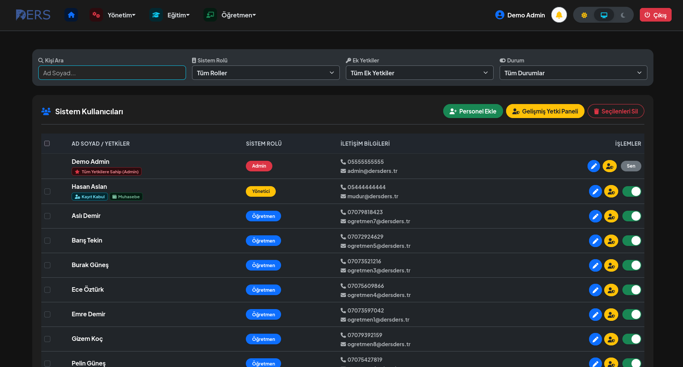Check the box for Gizem Koç

click(47, 339)
